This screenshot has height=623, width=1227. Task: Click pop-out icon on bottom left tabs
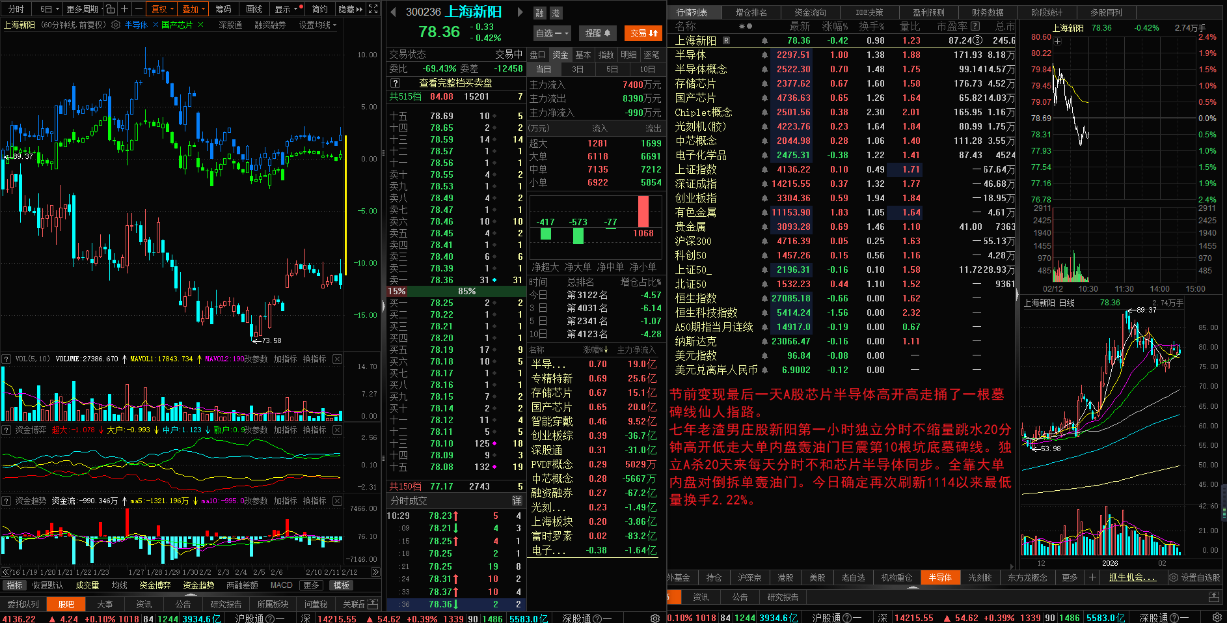[373, 603]
